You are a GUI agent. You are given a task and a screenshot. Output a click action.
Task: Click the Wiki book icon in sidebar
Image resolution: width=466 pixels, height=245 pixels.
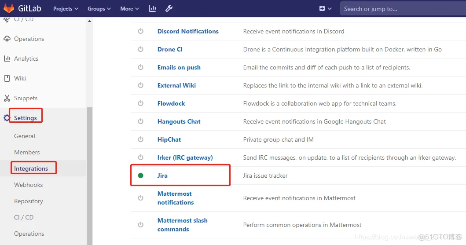tap(7, 78)
